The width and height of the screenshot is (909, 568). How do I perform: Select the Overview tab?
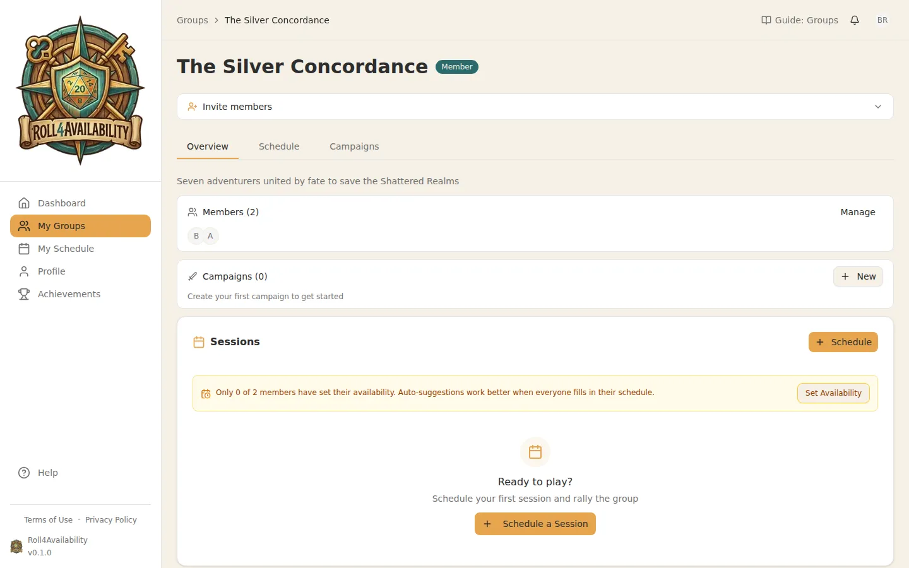point(208,146)
